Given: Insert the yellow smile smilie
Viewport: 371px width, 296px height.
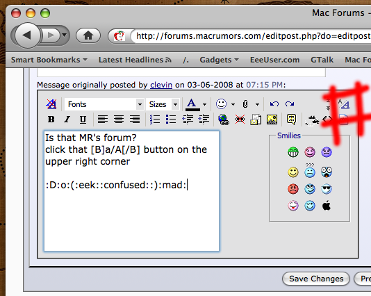Looking at the screenshot, I should coord(293,172).
